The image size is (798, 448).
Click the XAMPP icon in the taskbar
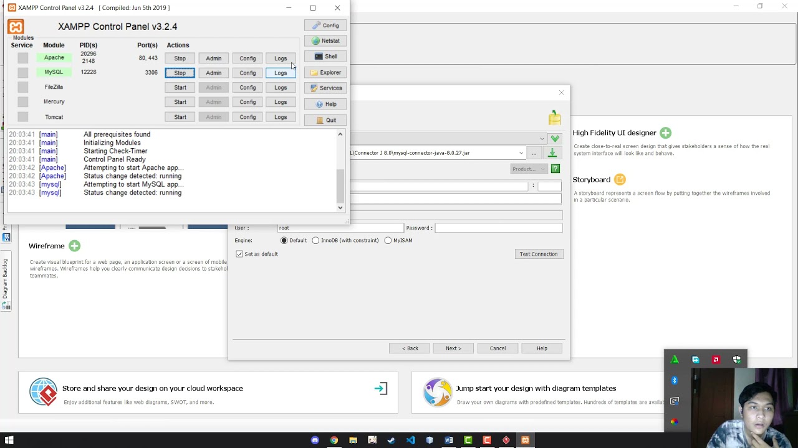pos(525,440)
